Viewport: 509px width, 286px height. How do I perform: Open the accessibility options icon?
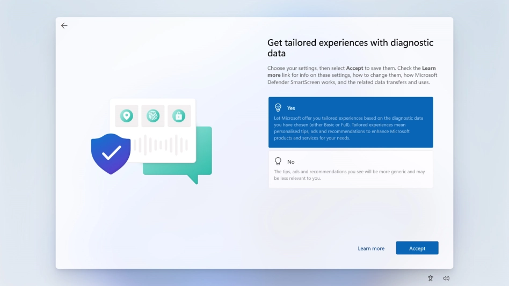pos(430,278)
